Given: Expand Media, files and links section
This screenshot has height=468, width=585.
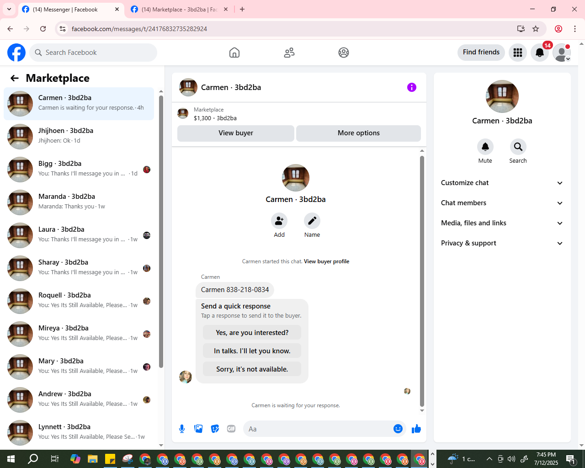Looking at the screenshot, I should (x=502, y=223).
